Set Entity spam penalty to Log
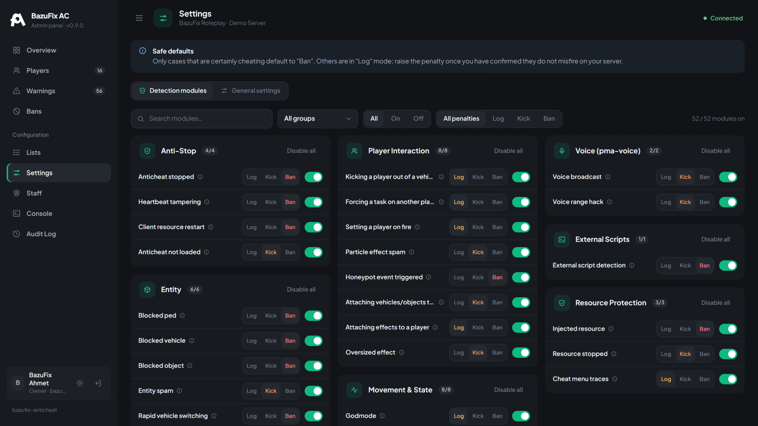The image size is (758, 426). [x=252, y=391]
